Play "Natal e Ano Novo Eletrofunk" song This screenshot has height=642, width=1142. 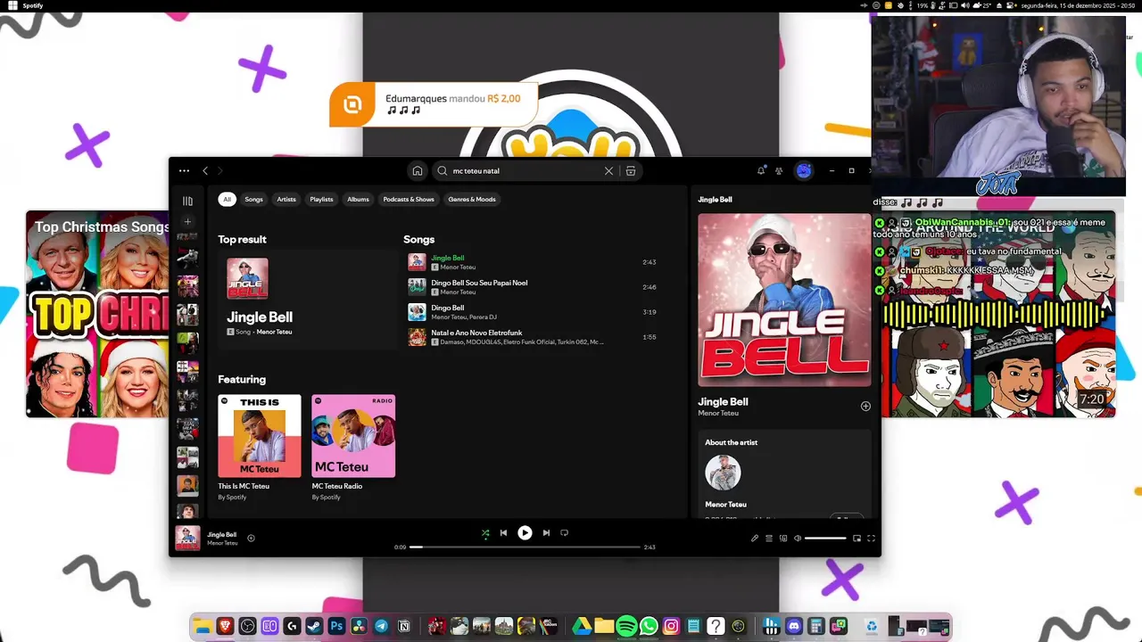click(x=532, y=337)
